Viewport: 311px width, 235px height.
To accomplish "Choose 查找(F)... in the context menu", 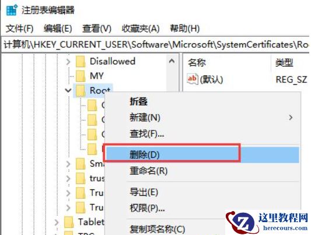I will (202, 134).
